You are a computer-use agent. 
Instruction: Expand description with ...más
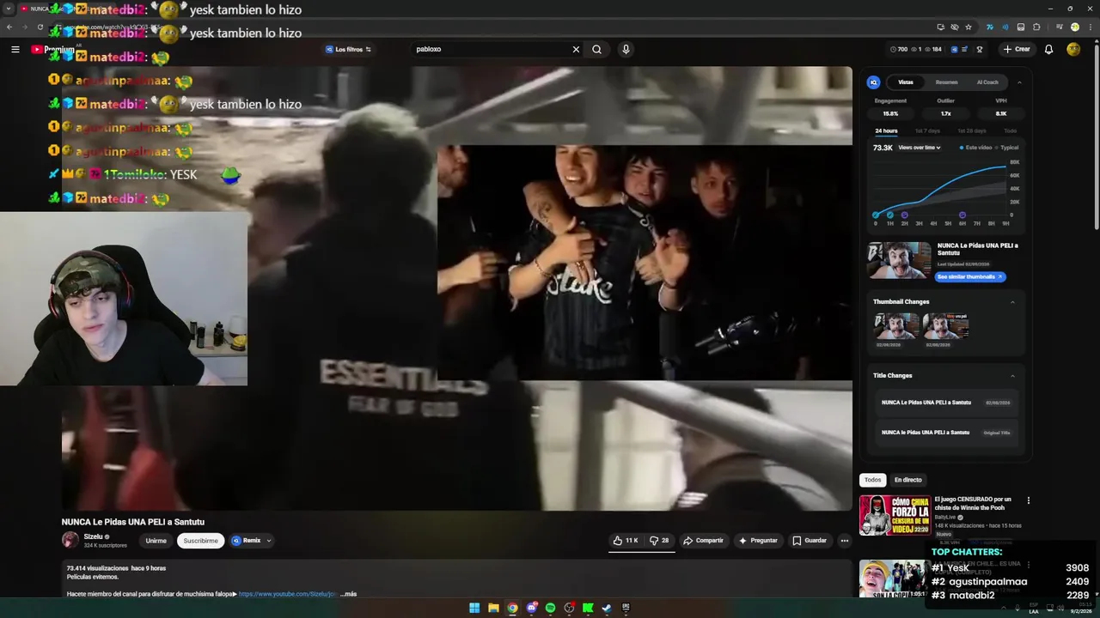348,594
